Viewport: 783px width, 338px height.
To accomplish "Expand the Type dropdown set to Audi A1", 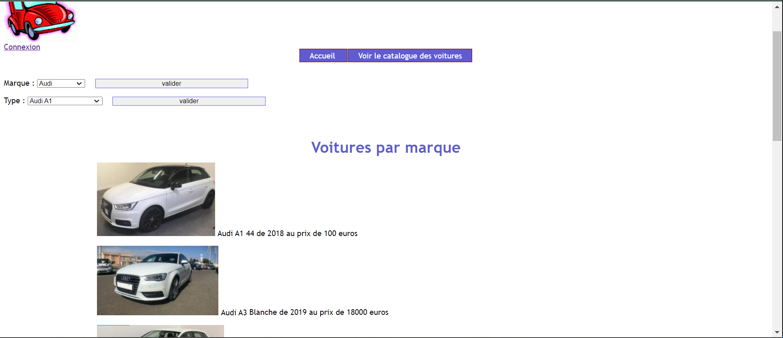I will tap(65, 101).
